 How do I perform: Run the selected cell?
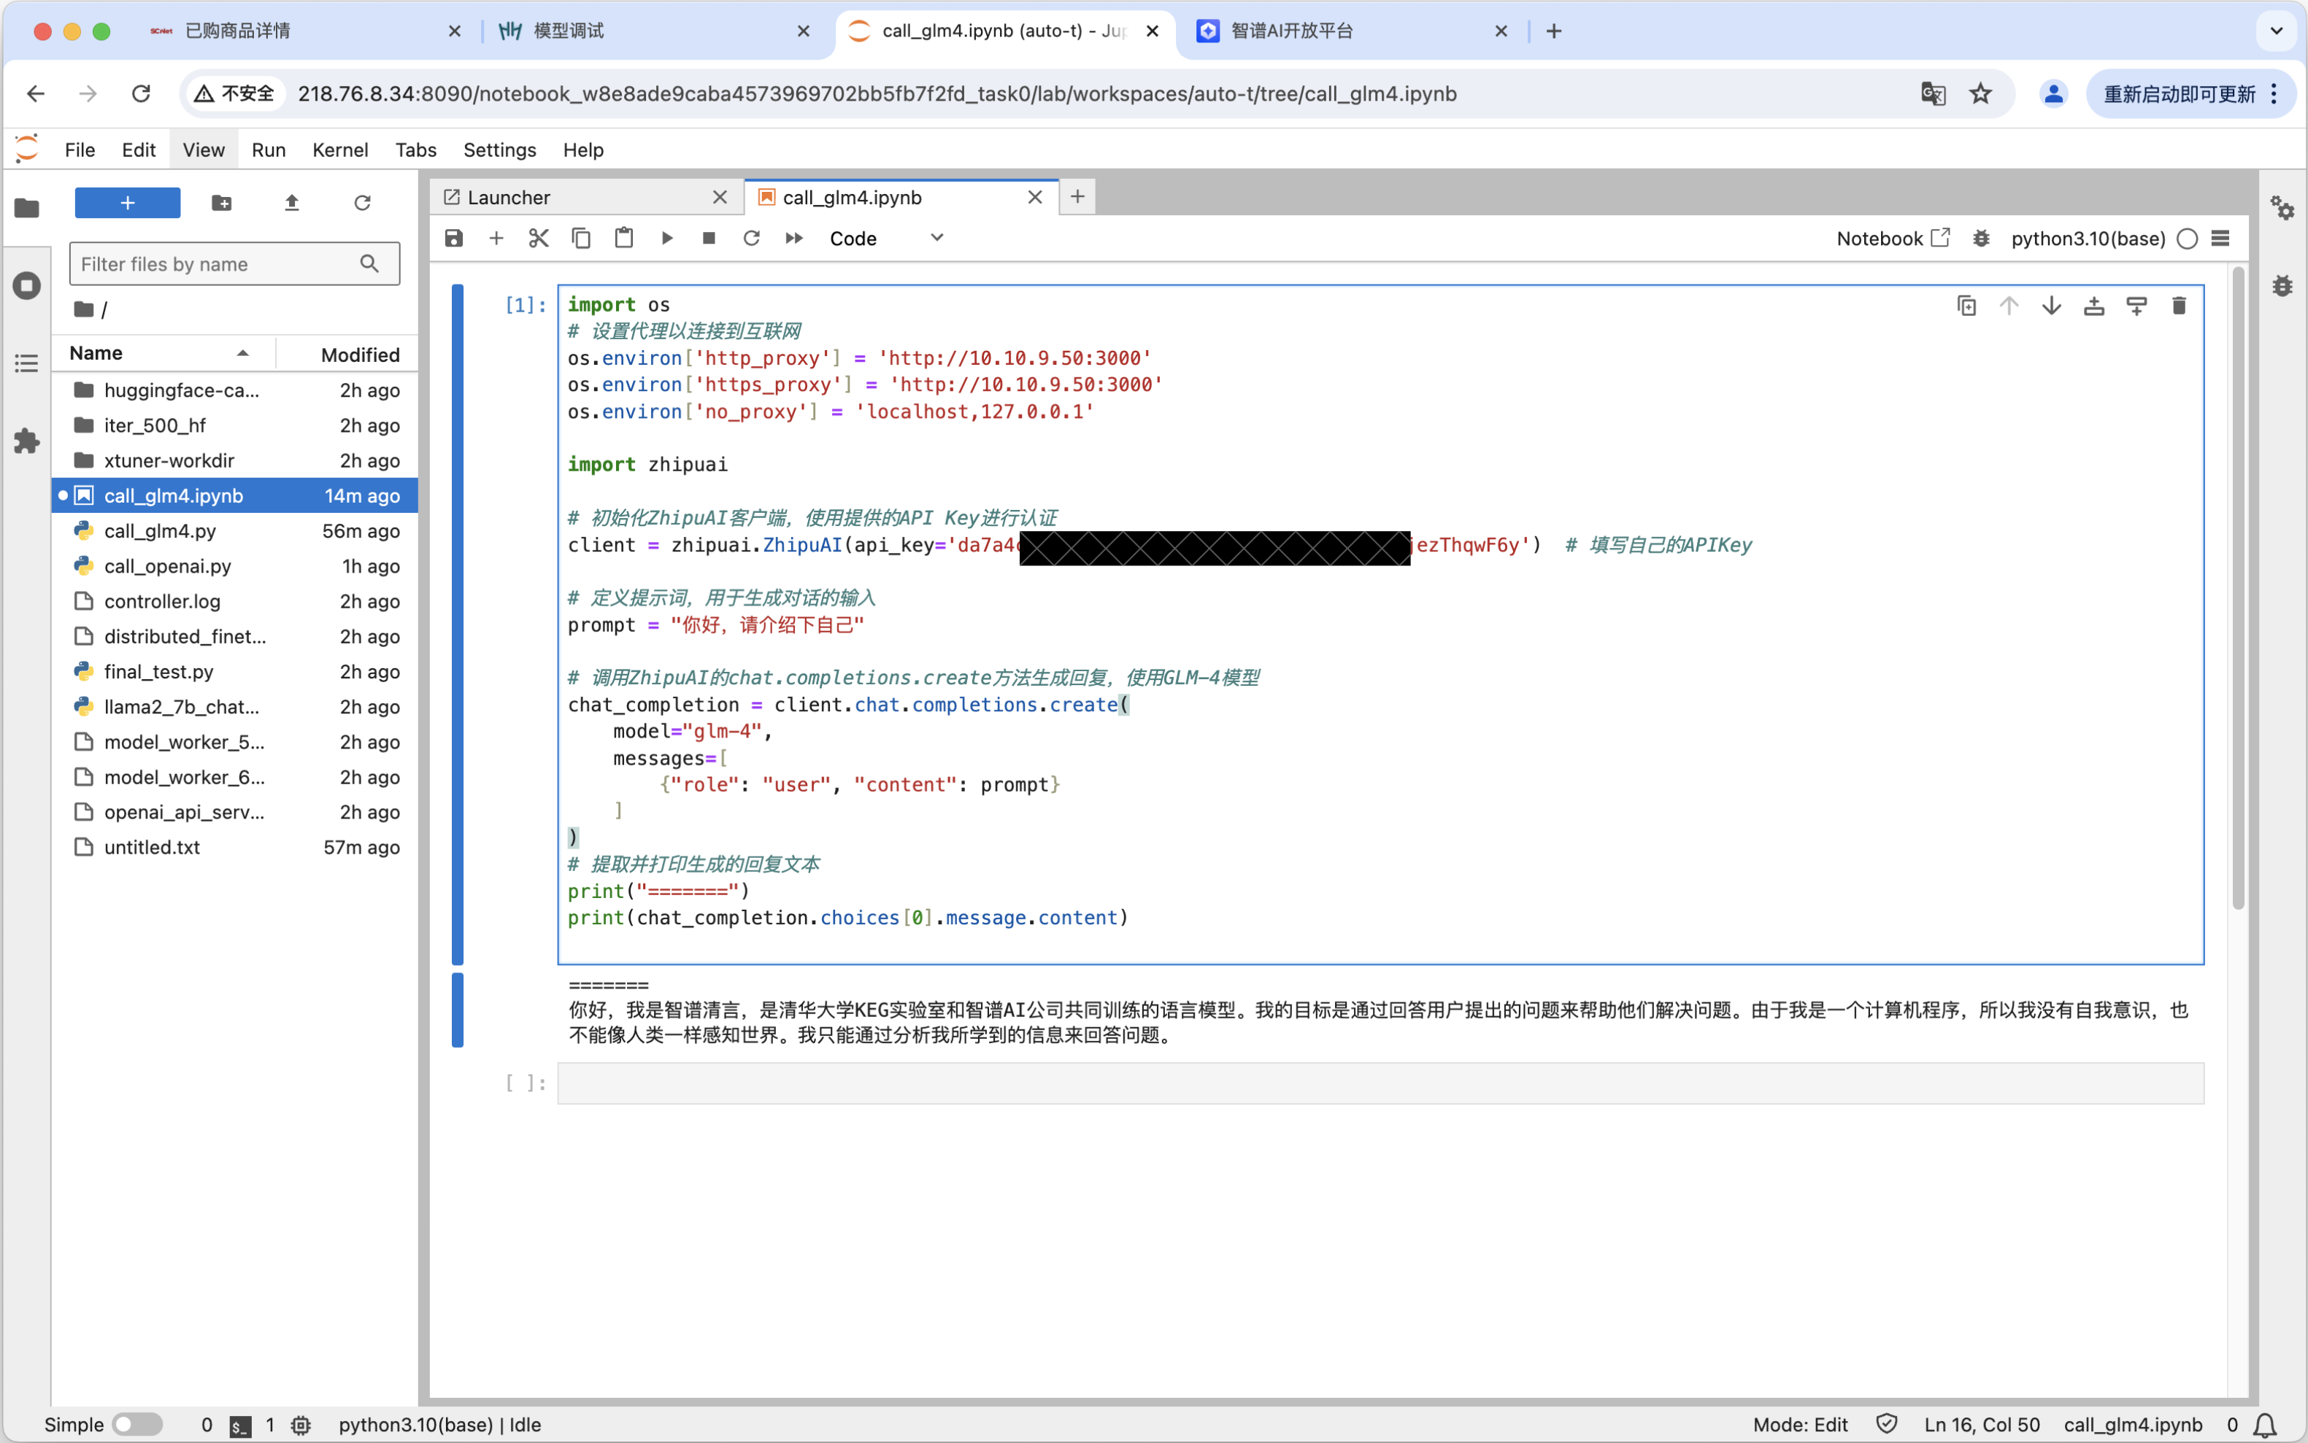(x=666, y=238)
